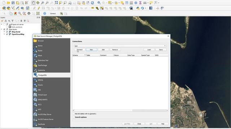
Task: Tick the Search options checkbox
Action: tap(73, 117)
